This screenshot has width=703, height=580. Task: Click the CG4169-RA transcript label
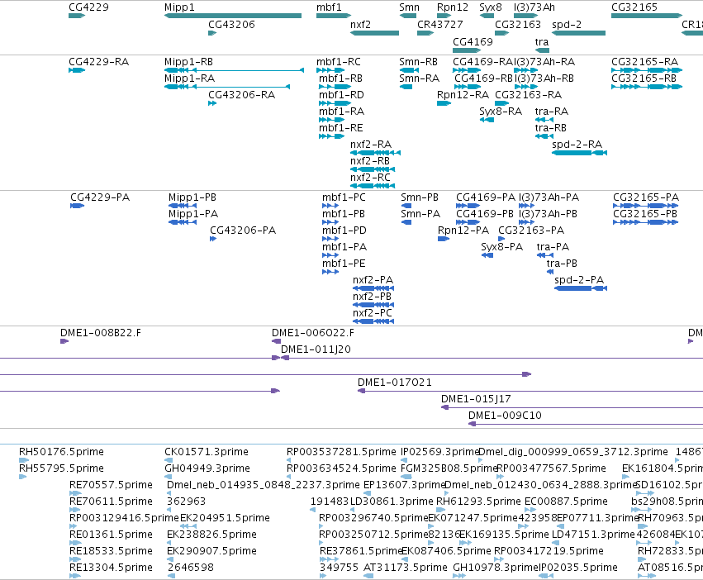(x=483, y=61)
